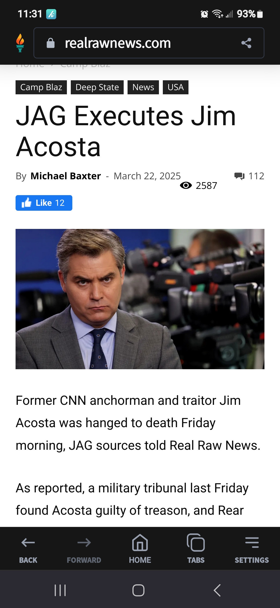Open the realrawnews.com address field
Image resolution: width=280 pixels, height=608 pixels.
pyautogui.click(x=149, y=43)
